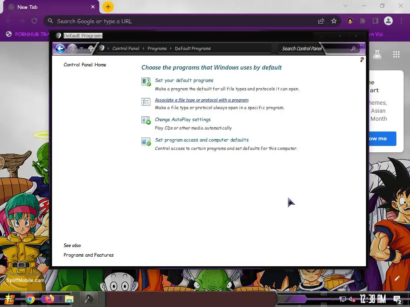Click the Default Programs breadcrumb segment
The image size is (410, 307).
pos(193,48)
